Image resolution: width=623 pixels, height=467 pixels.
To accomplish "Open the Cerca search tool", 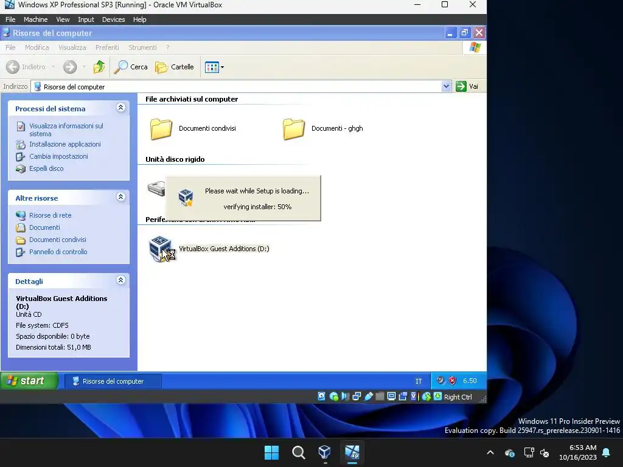I will (x=131, y=67).
